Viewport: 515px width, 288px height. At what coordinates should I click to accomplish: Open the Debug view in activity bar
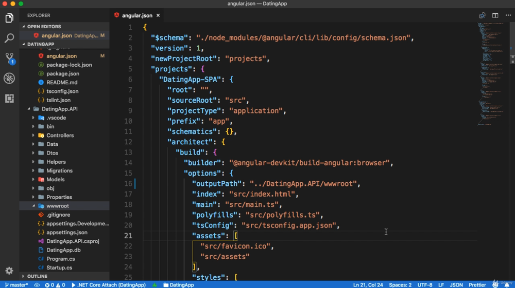click(9, 78)
